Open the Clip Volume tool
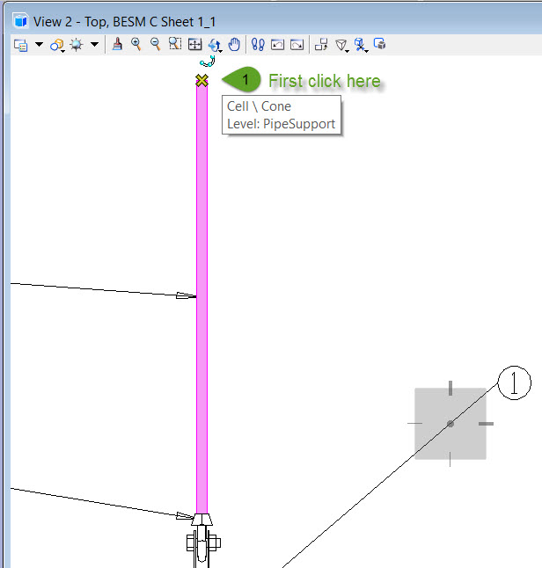 tap(361, 45)
